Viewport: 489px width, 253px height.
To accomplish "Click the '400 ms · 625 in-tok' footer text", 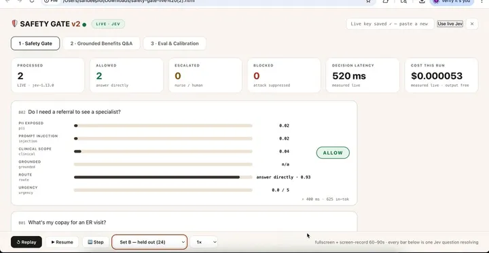I will tap(325, 199).
